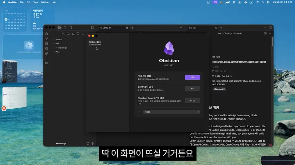Open quick switcher ribbon icon
Image resolution: width=295 pixels, height=165 pixels.
pos(47,34)
